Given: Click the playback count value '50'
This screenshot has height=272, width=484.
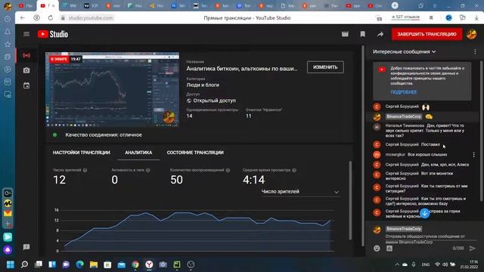Looking at the screenshot, I should [176, 180].
